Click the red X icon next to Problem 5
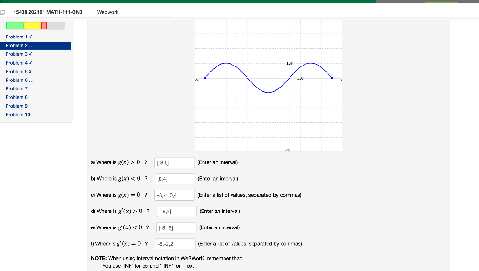The width and height of the screenshot is (479, 271). tap(30, 71)
